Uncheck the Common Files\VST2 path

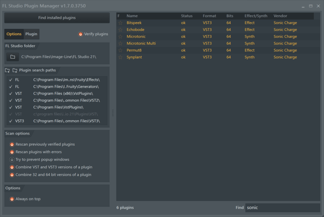point(10,100)
